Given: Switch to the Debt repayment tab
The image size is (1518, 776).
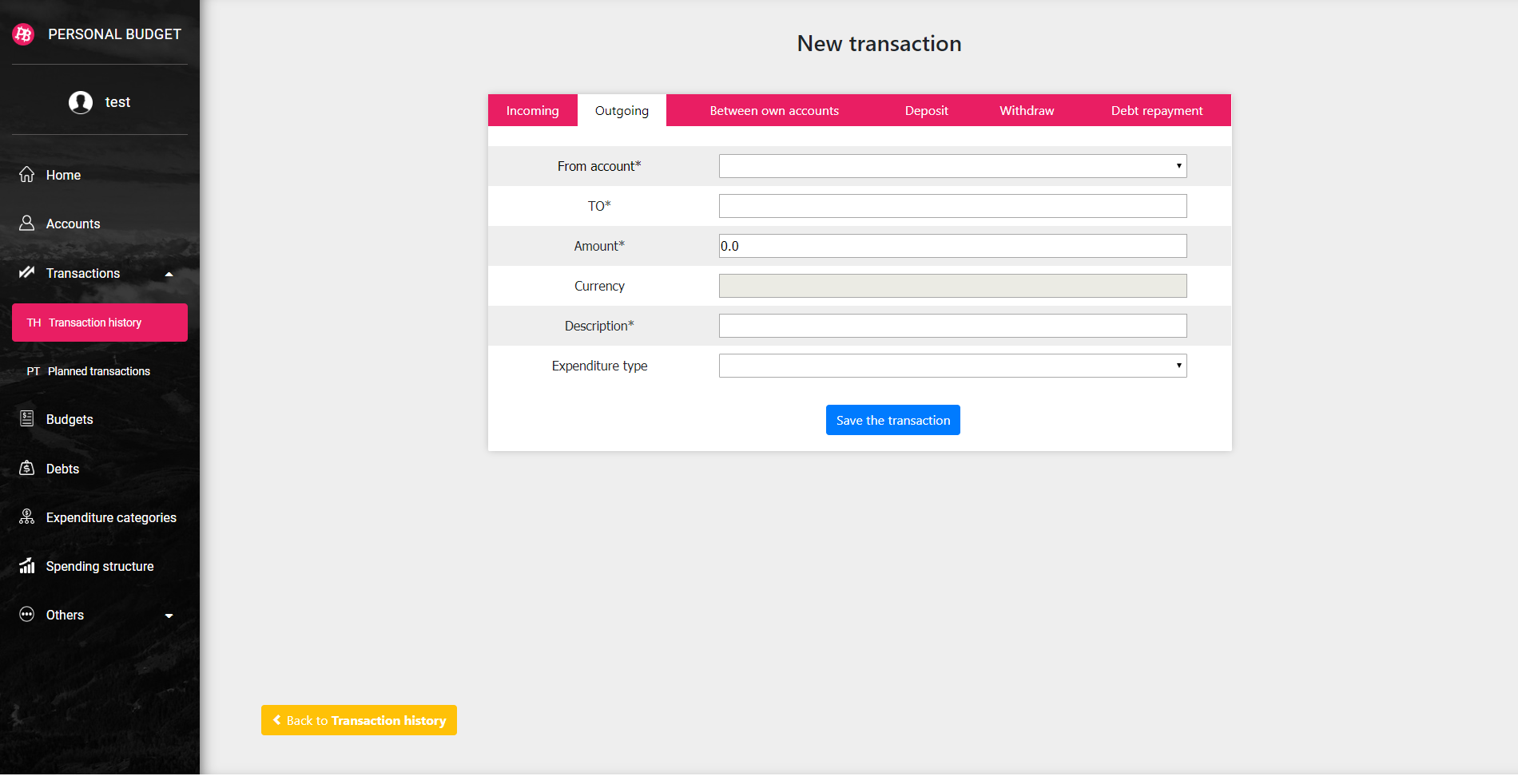Looking at the screenshot, I should (1157, 110).
